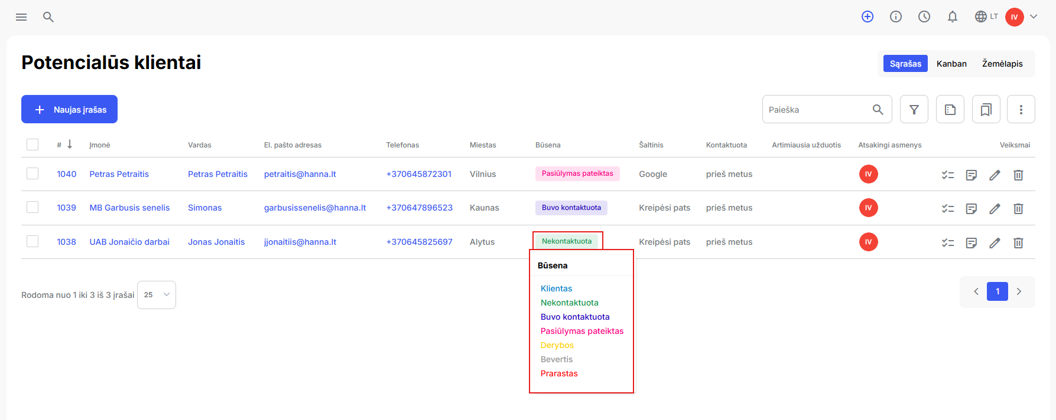The image size is (1056, 420).
Task: Choose Bevertis in Būsena menu
Action: point(557,359)
